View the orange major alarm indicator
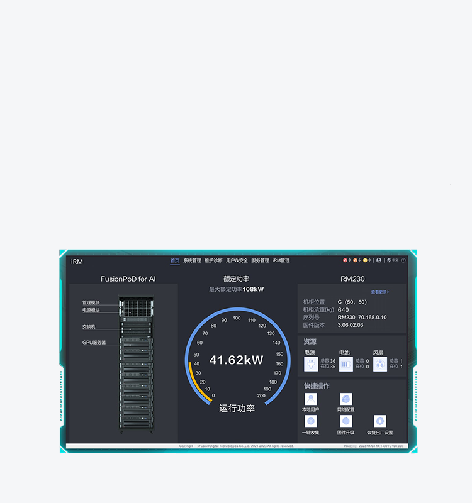The image size is (472, 503). pos(355,260)
